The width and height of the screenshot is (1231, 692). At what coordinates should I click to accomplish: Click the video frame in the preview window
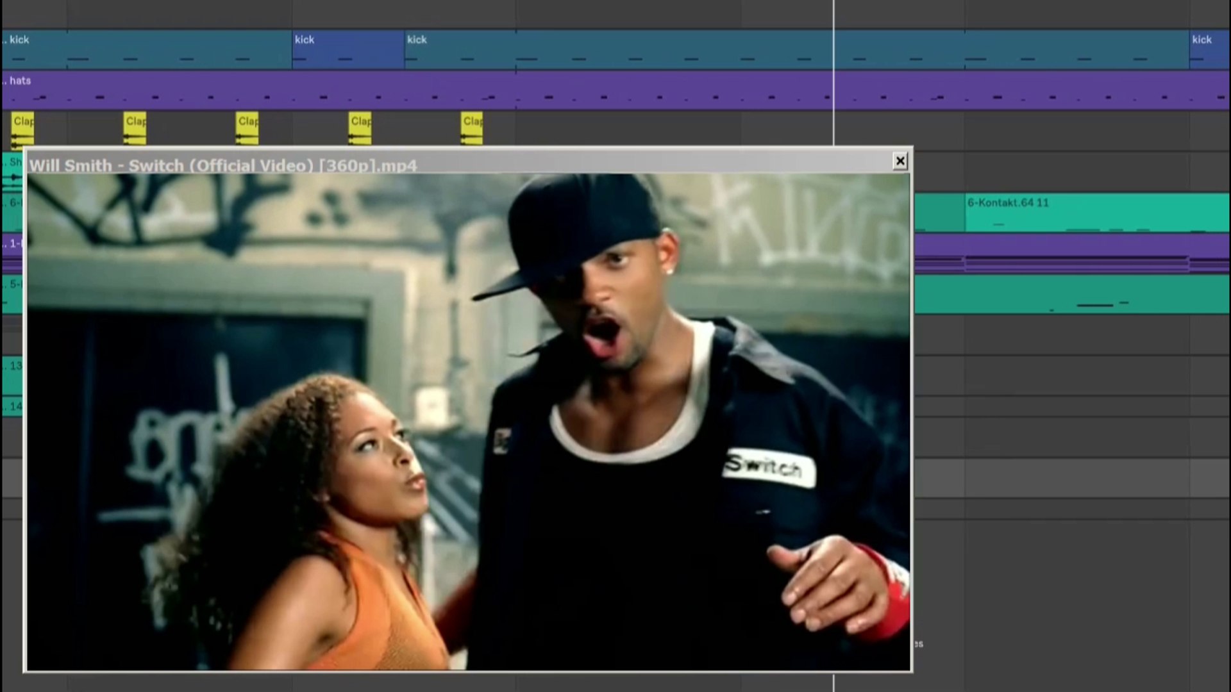[468, 422]
